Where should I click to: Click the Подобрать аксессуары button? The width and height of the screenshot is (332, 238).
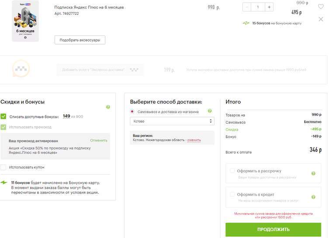80,40
